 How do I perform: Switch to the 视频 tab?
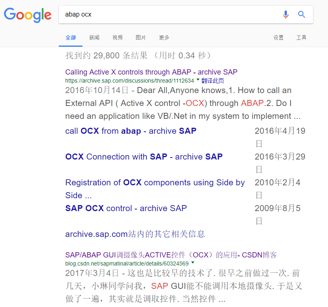[118, 38]
